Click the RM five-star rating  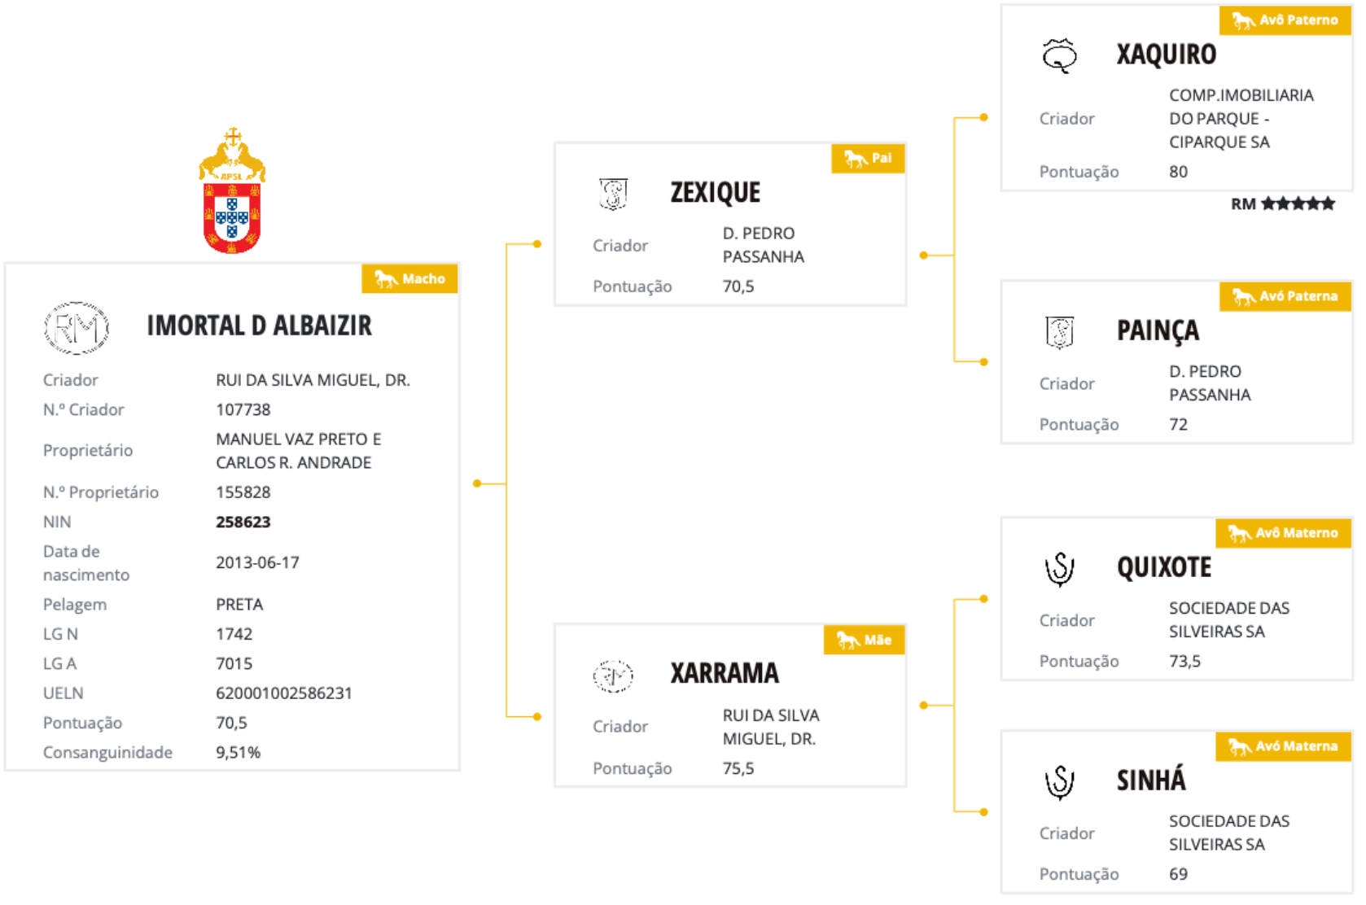point(1282,204)
